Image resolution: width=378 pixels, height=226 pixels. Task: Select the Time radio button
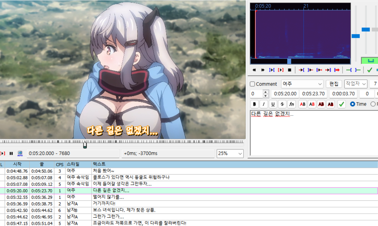tap(353, 104)
